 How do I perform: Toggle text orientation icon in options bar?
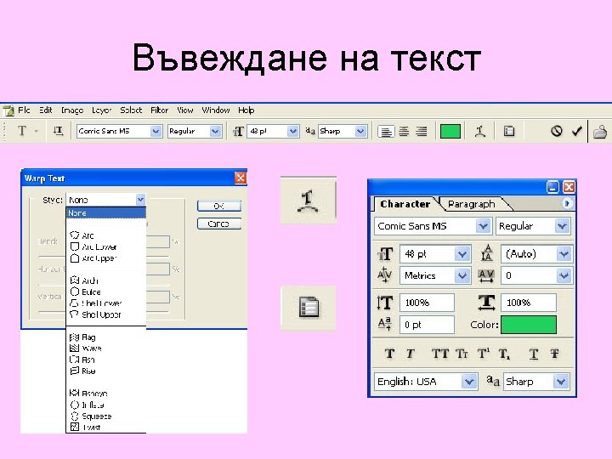pos(58,131)
